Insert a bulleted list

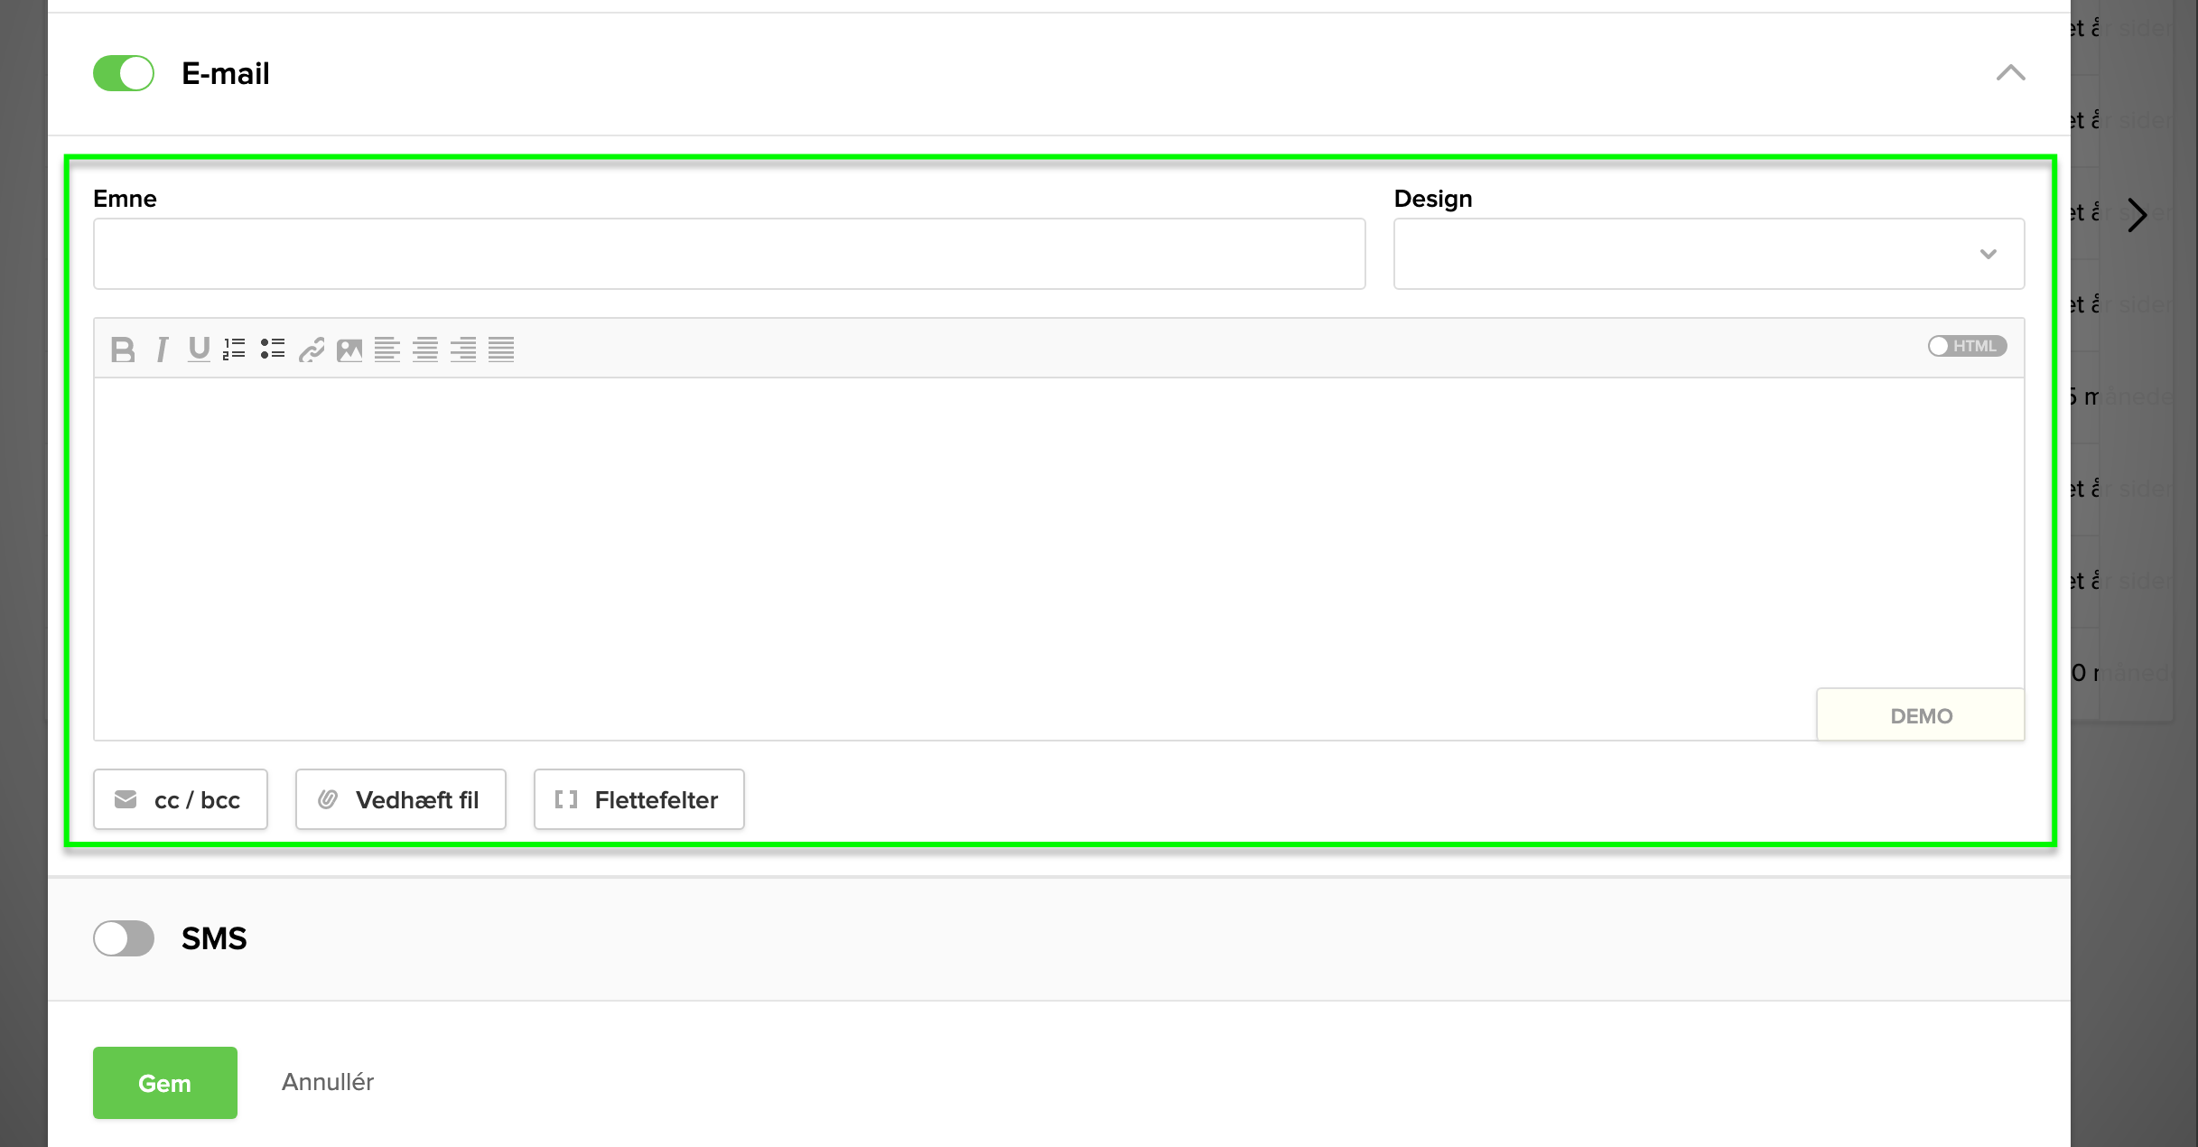coord(273,349)
